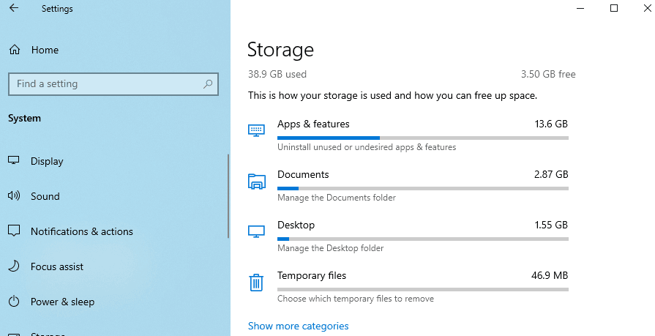Click the back arrow in Settings
Screen dimensions: 655x336
pos(14,9)
